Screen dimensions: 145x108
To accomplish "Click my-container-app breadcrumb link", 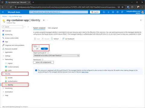I will 15,16.
